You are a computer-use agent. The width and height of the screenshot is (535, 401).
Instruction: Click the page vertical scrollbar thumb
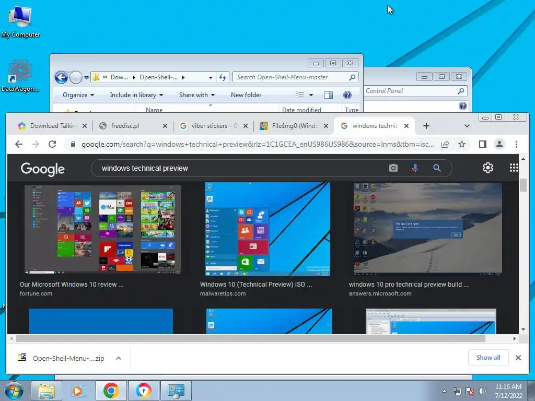(x=523, y=185)
